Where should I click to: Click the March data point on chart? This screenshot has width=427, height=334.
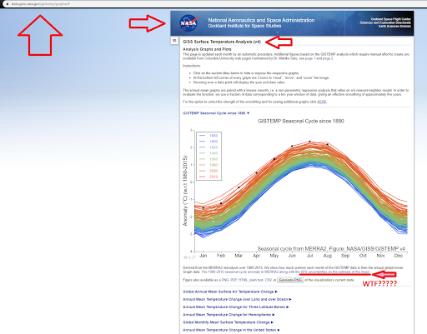(239, 187)
